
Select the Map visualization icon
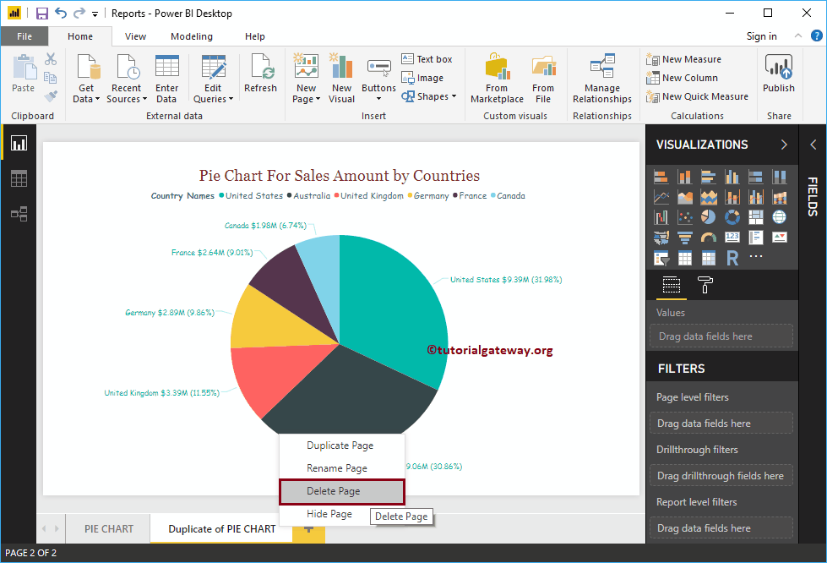pyautogui.click(x=780, y=217)
